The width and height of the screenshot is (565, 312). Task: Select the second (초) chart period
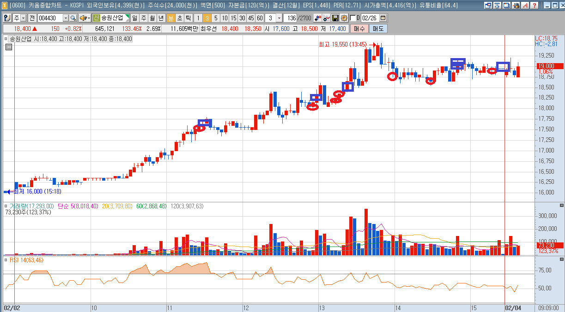click(x=179, y=18)
